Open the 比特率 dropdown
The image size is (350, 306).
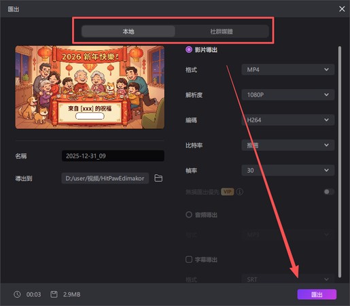click(x=287, y=145)
